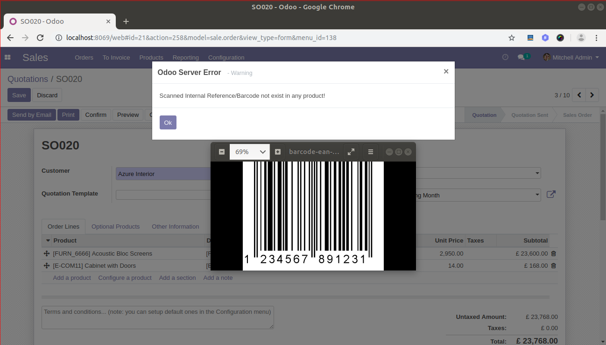Toggle fullscreen in the barcode image viewer

[x=351, y=152]
